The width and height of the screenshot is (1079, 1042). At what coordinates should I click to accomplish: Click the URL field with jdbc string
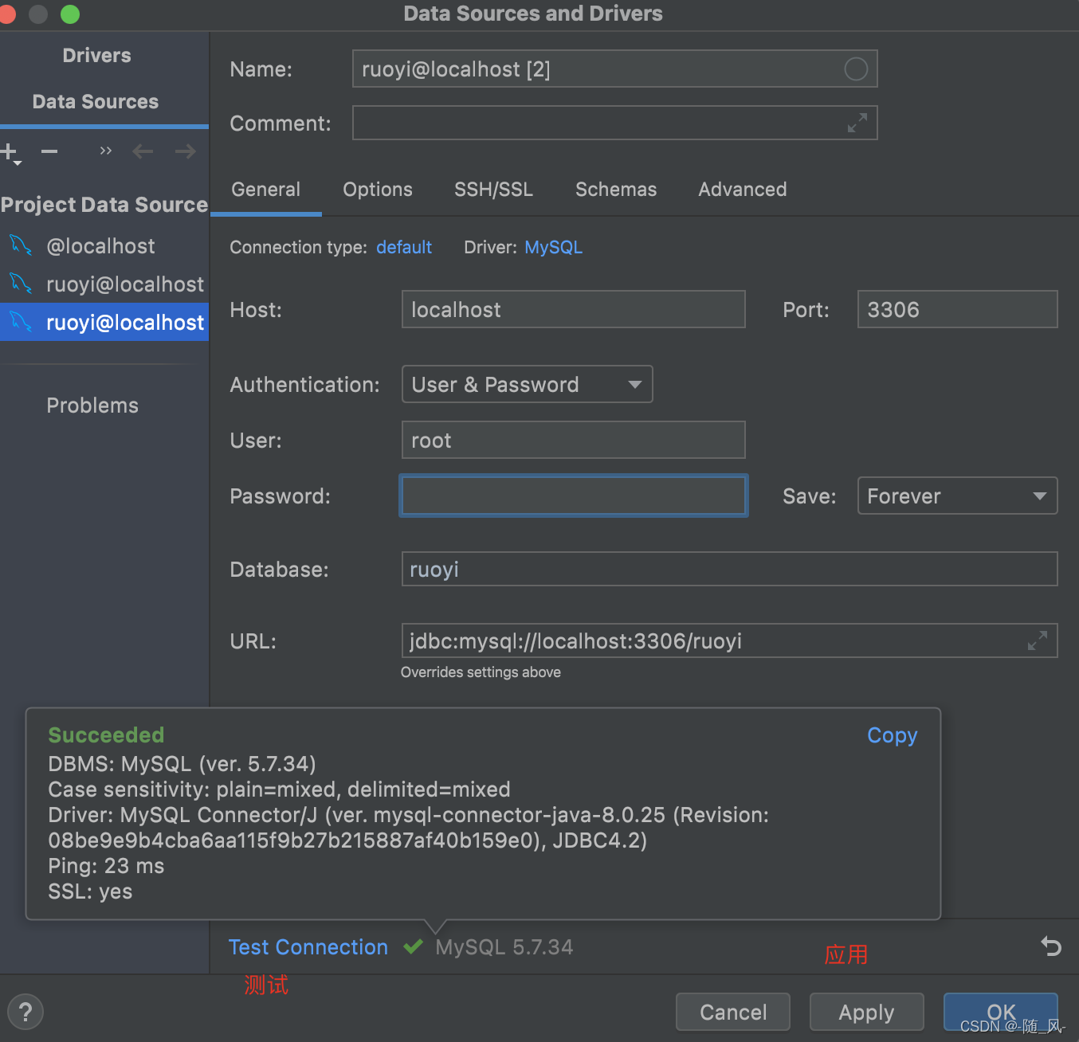729,640
